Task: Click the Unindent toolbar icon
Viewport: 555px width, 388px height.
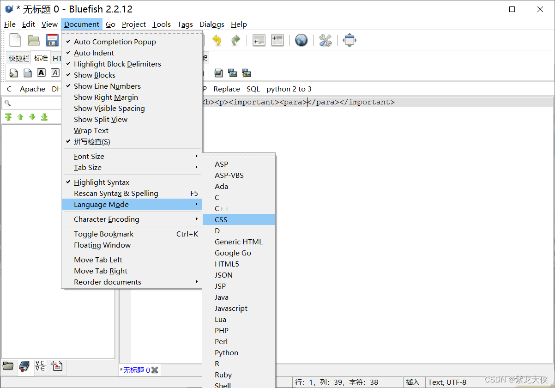Action: coord(259,40)
